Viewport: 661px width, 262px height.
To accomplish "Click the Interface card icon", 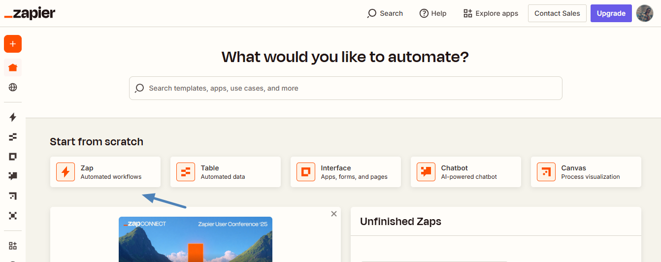I will point(306,172).
